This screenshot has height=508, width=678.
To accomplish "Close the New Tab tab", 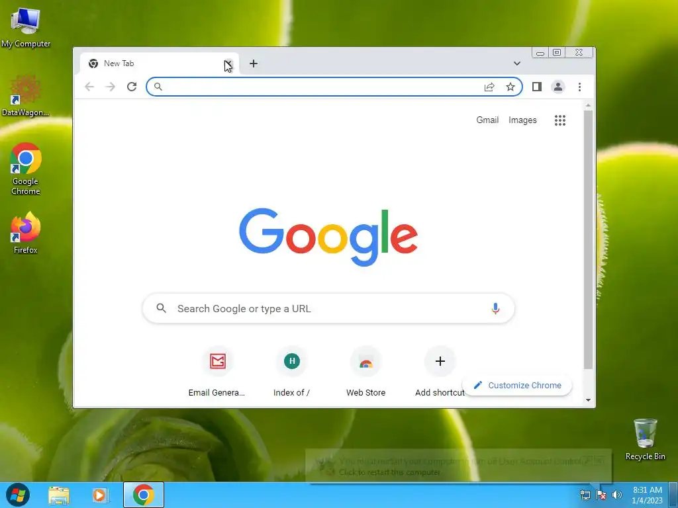I will point(228,64).
